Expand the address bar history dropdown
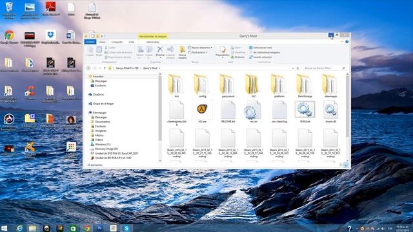This screenshot has height=232, width=413. coord(293,68)
